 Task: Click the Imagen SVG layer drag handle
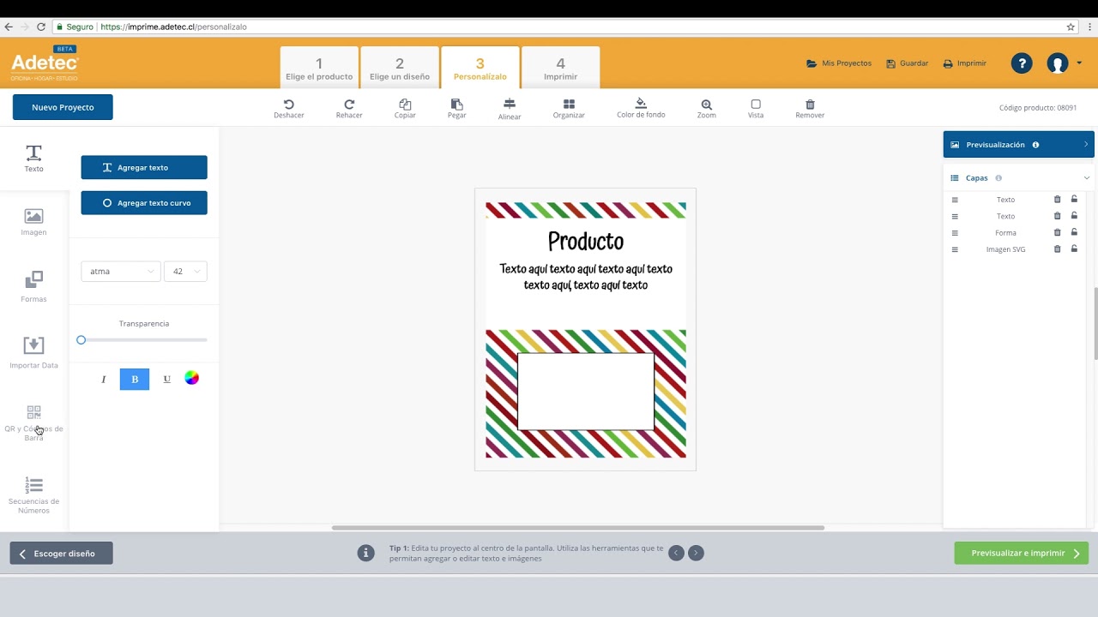[x=955, y=249]
